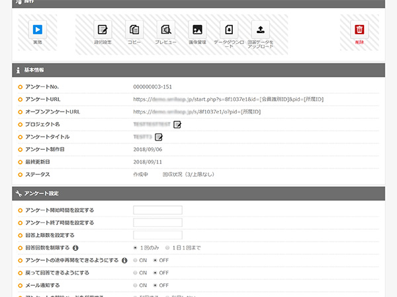Viewport: 397px width, 297px height.
Task: Open 設問設定 question settings
Action: (103, 29)
